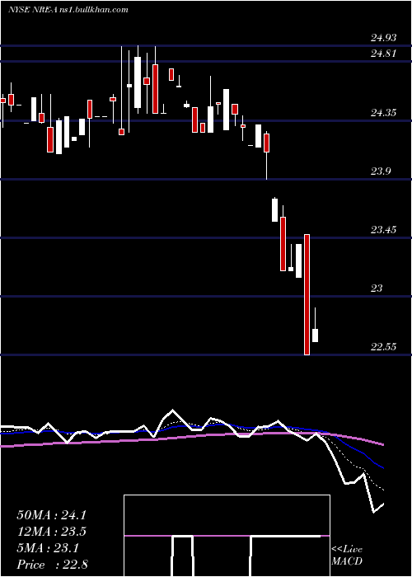Click the tall white candle reaching 24.93
The width and height of the screenshot is (412, 577).
click(x=138, y=82)
